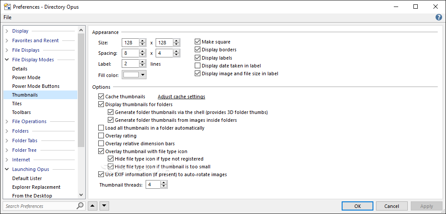
Task: Toggle Generate folder thumbnails via the shell
Action: 111,112
